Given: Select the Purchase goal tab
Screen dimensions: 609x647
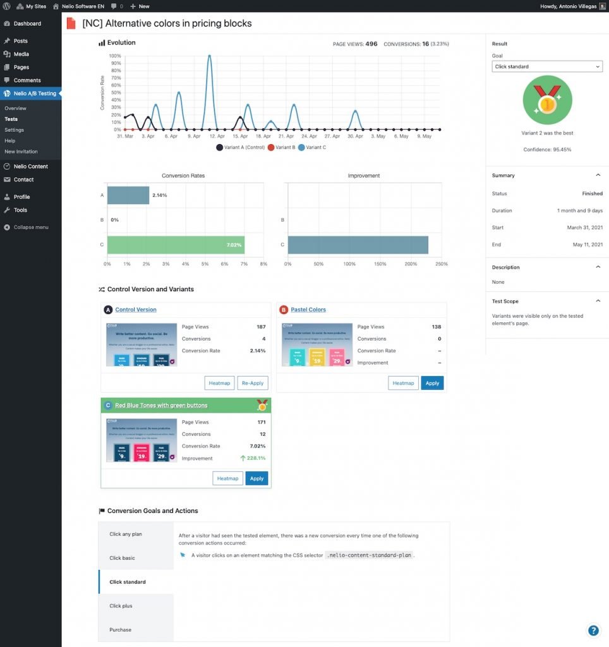Looking at the screenshot, I should (136, 630).
